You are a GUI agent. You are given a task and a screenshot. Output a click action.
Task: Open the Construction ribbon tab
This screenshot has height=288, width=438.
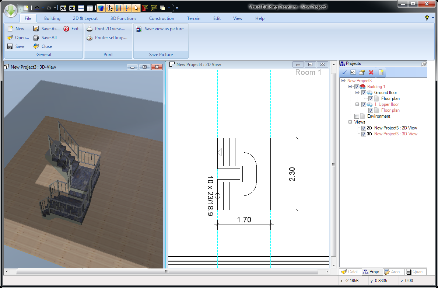click(x=161, y=18)
